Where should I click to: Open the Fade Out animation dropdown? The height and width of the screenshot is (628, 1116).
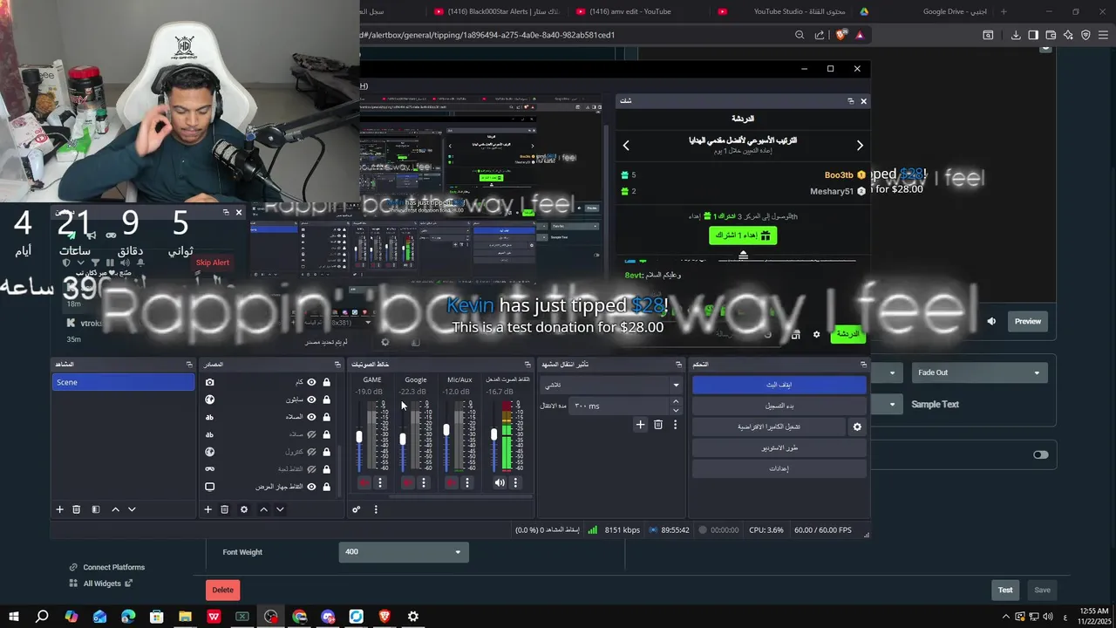[x=978, y=372]
